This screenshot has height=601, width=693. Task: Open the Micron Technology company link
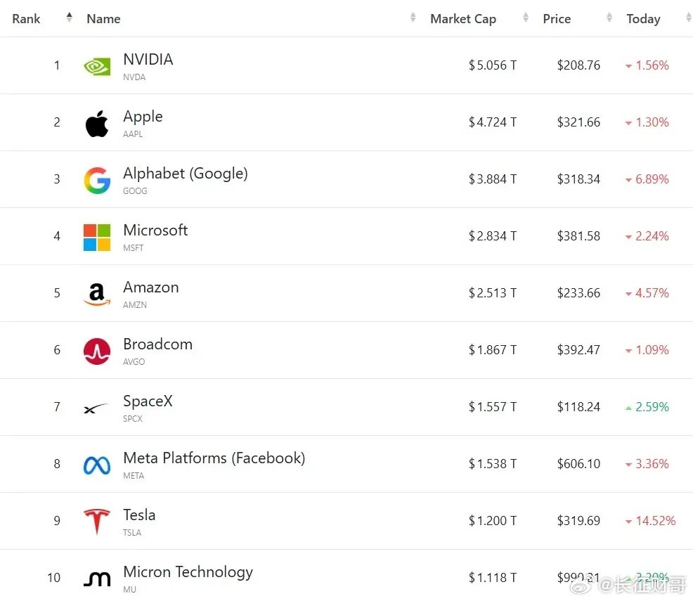point(188,572)
